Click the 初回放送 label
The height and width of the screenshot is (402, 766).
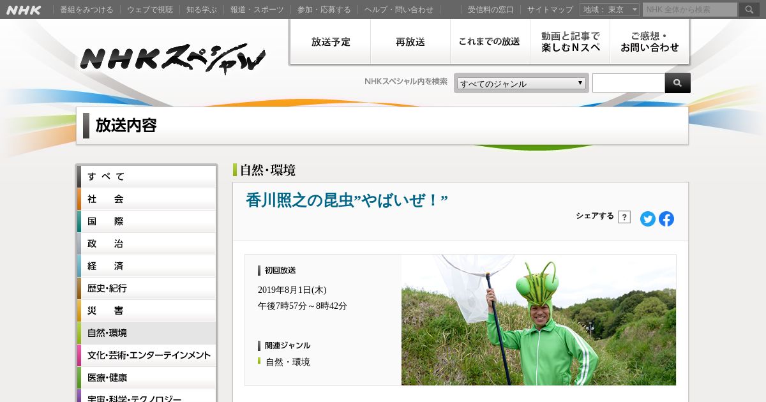tap(280, 271)
